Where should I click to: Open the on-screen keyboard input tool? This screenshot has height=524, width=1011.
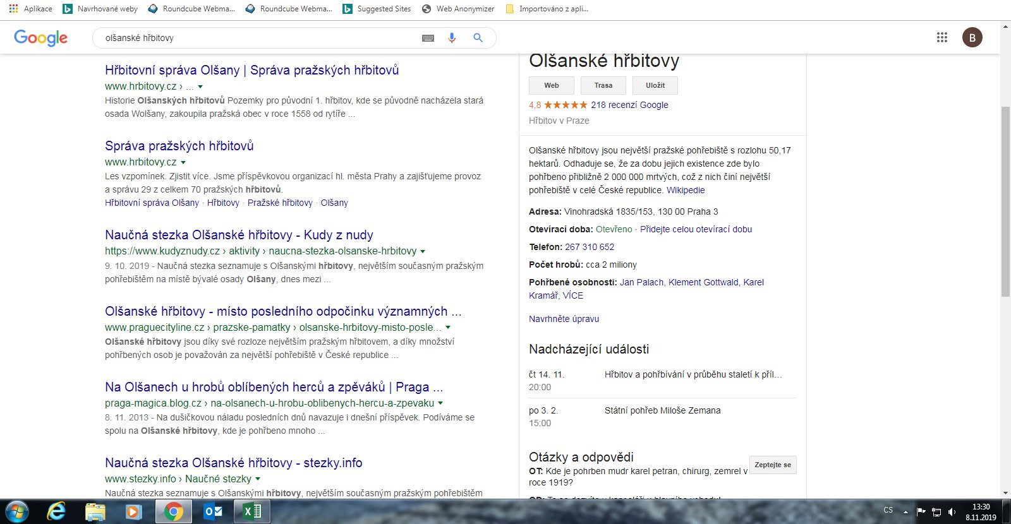pos(428,38)
